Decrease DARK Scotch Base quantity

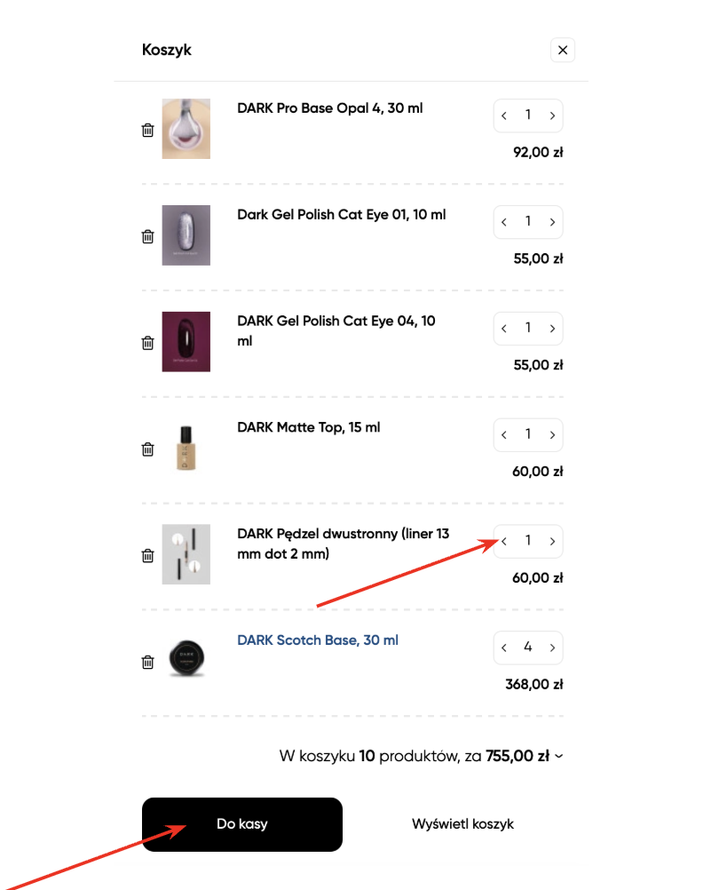504,648
